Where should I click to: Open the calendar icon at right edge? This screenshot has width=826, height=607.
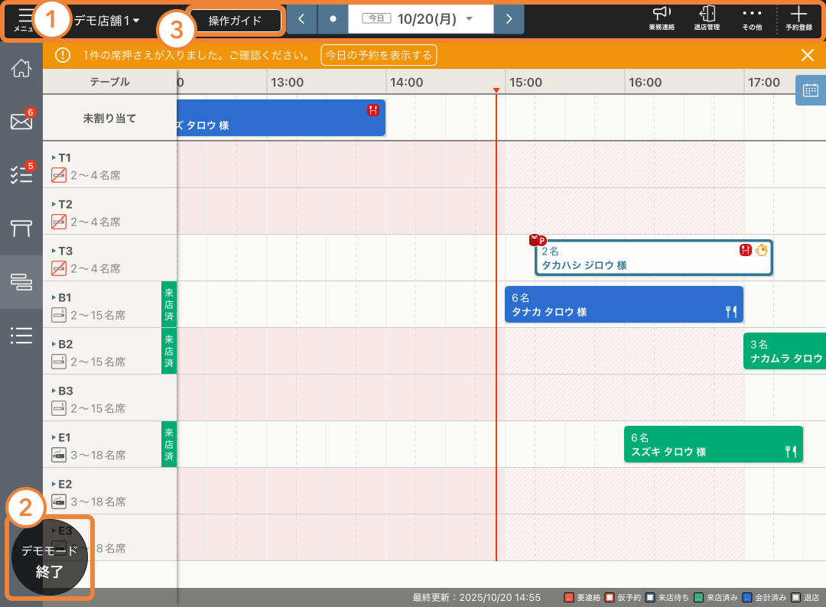pos(810,90)
